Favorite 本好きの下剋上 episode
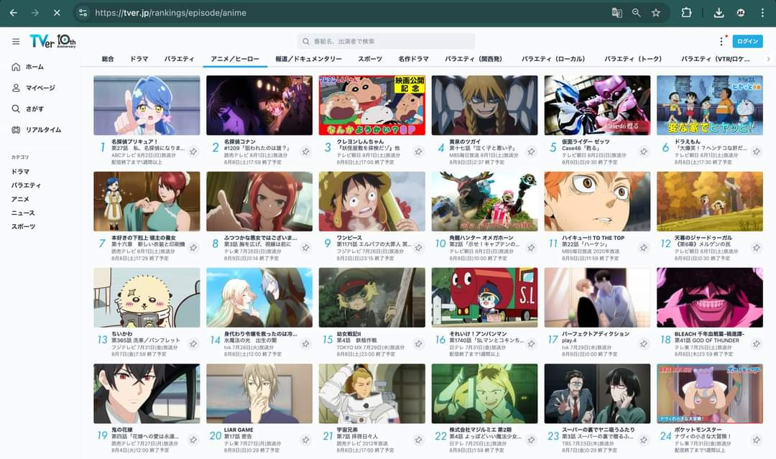This screenshot has height=459, width=776. click(x=193, y=247)
